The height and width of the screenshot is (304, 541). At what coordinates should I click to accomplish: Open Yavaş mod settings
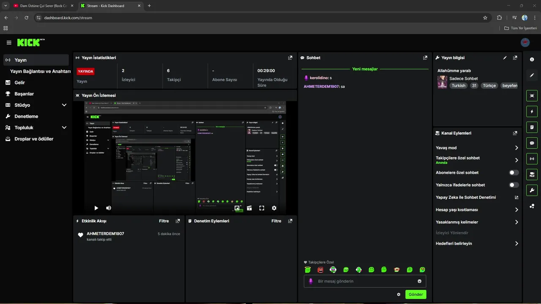(x=477, y=148)
